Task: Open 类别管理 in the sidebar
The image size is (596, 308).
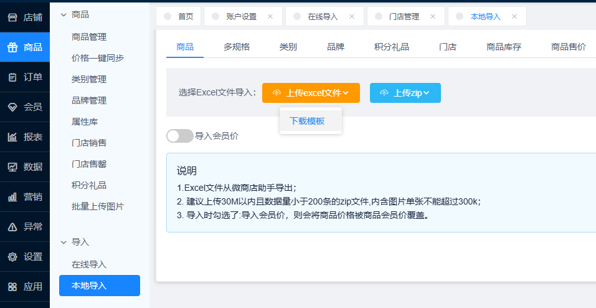Action: 89,80
